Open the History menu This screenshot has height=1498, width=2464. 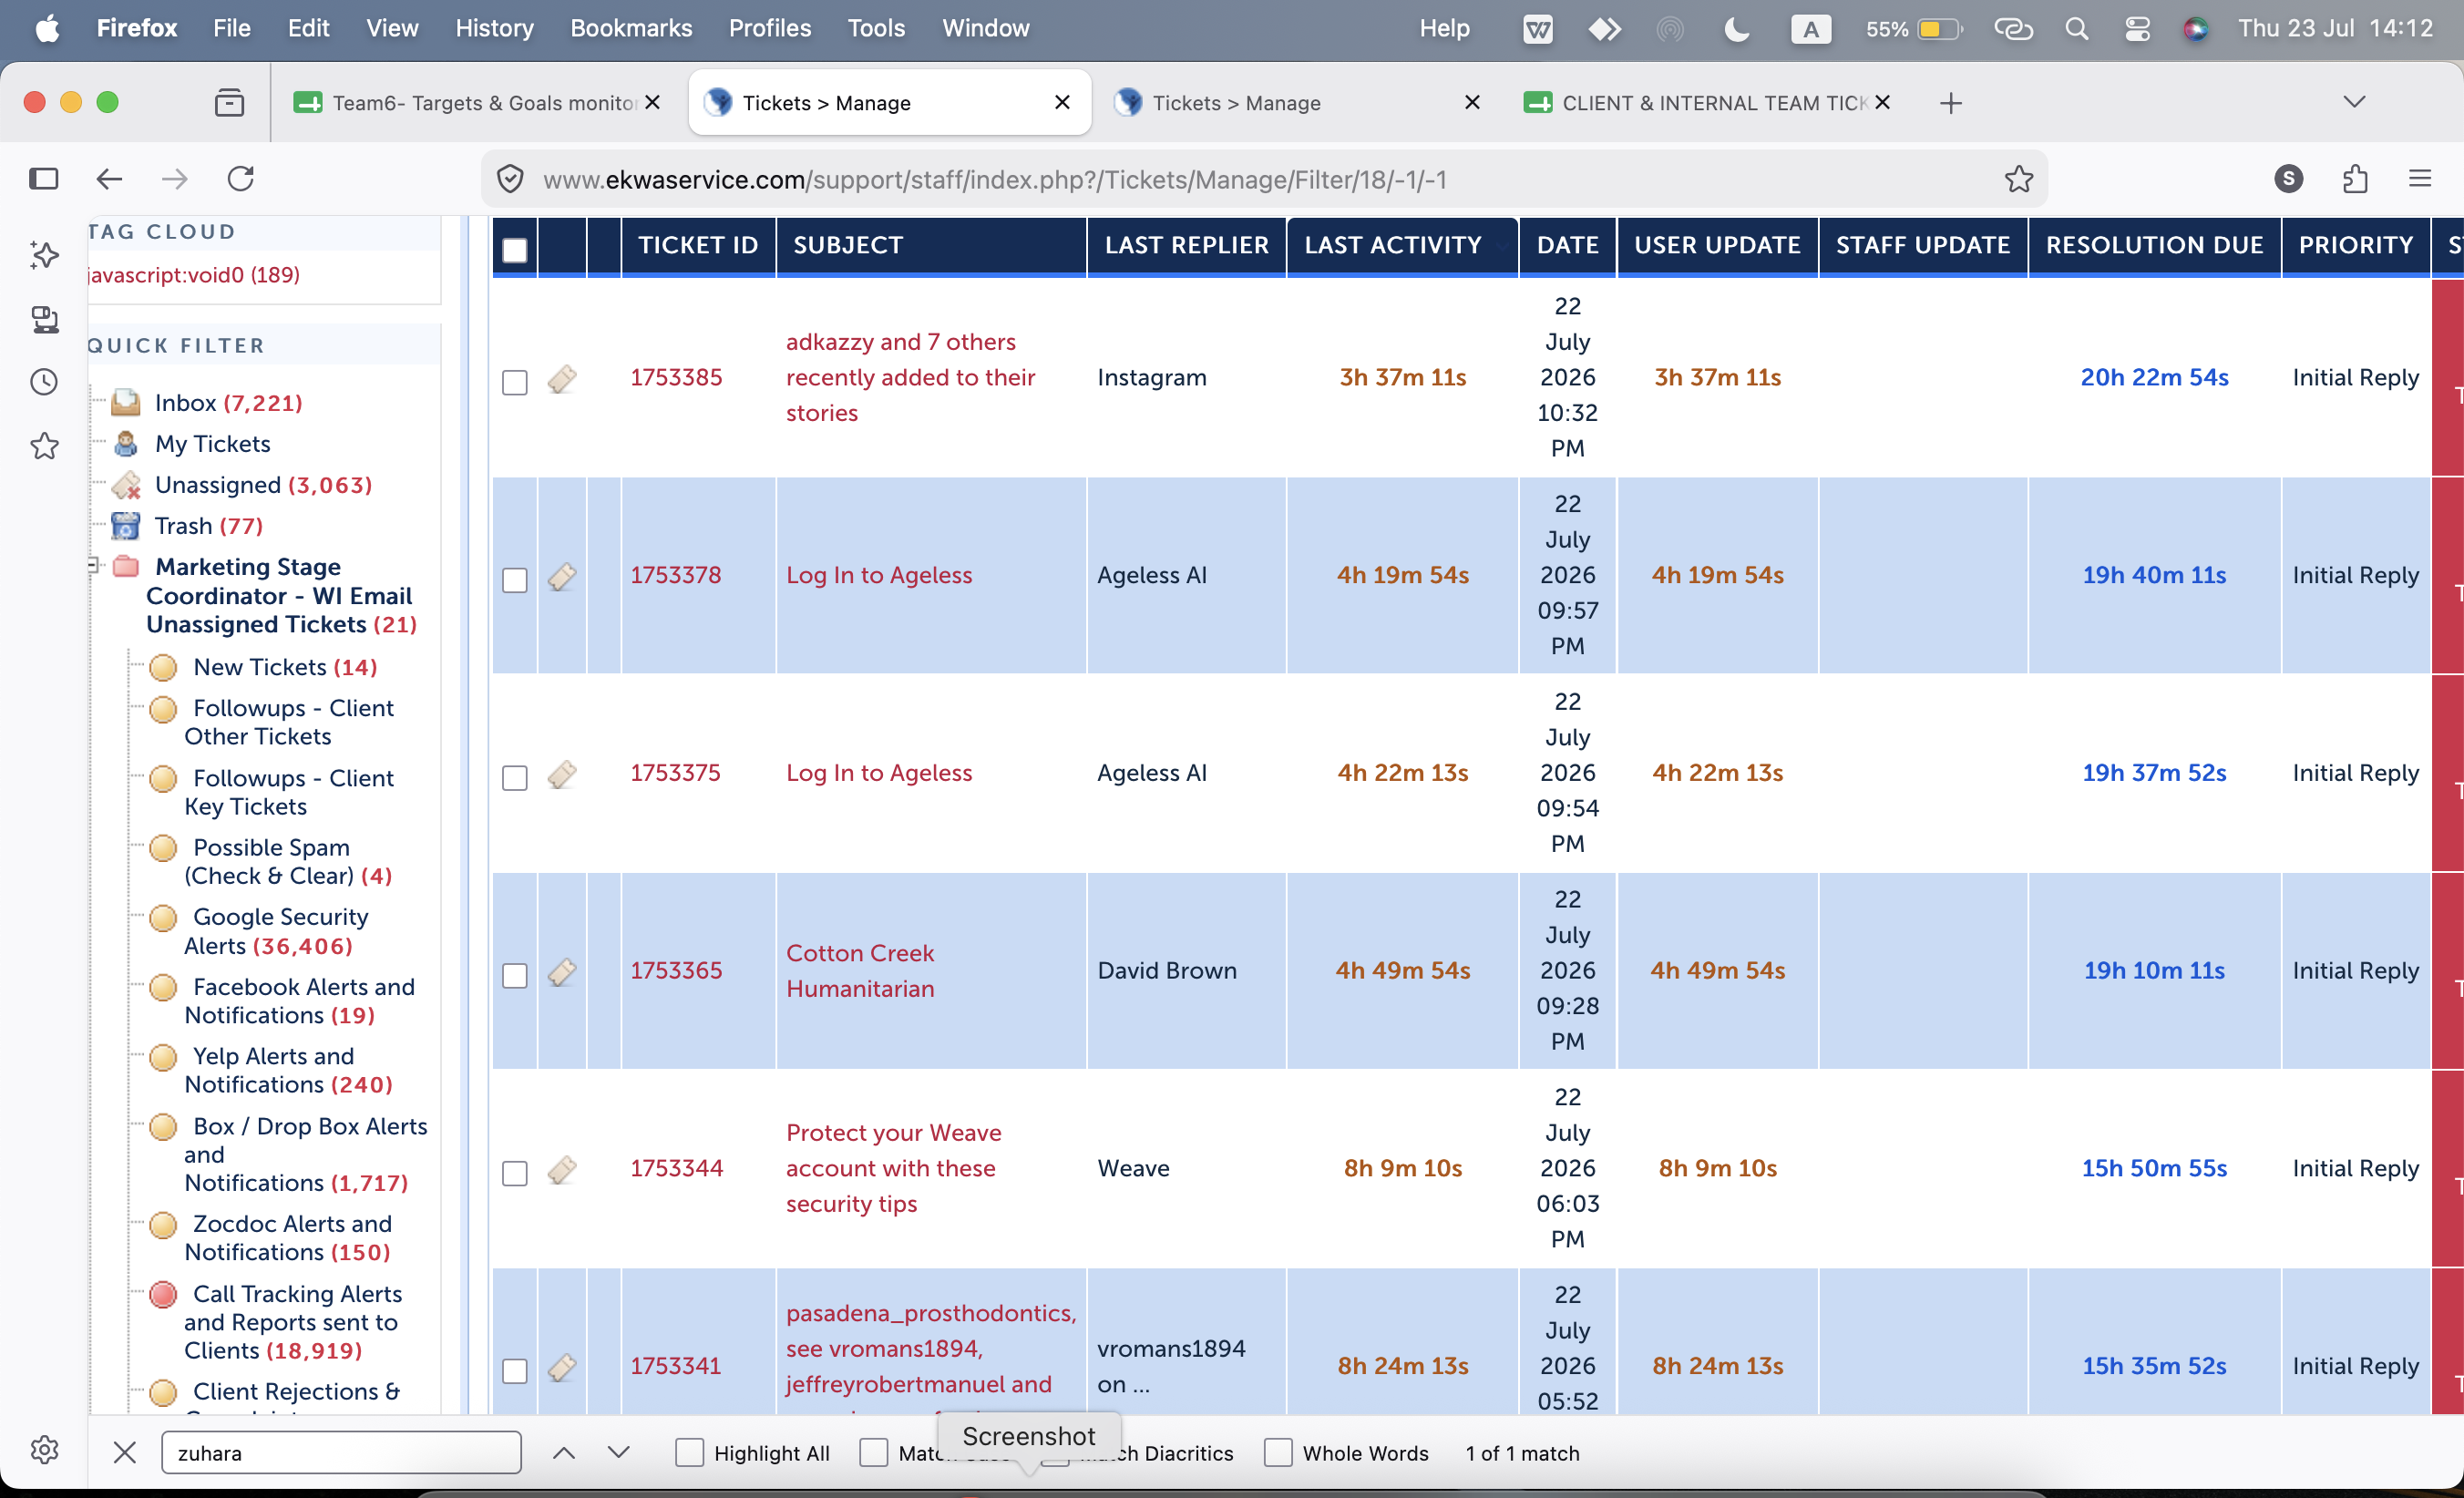click(494, 28)
